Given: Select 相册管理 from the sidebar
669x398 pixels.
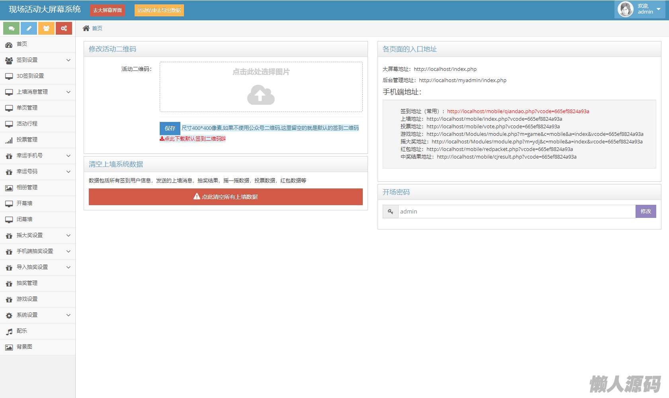Looking at the screenshot, I should pyautogui.click(x=27, y=188).
